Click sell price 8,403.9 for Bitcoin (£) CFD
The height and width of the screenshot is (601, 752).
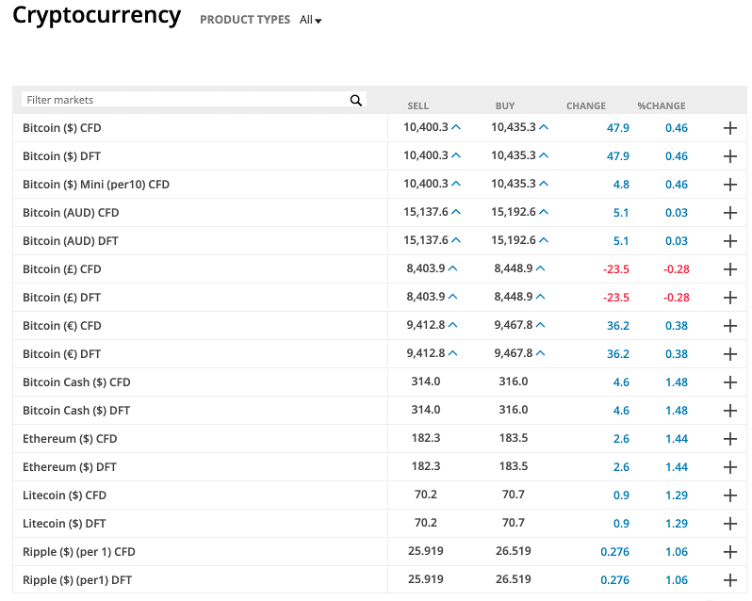coord(426,268)
